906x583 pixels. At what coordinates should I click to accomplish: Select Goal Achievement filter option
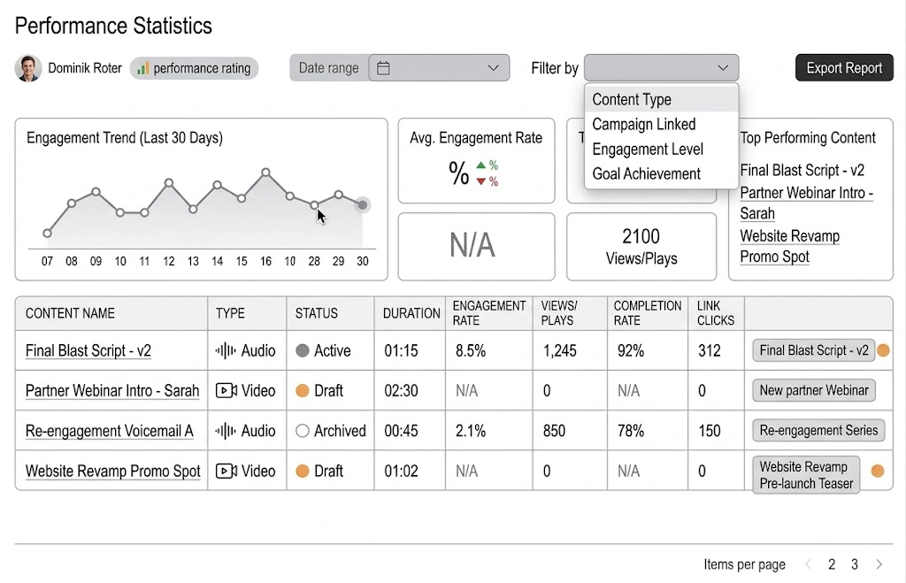pyautogui.click(x=661, y=174)
